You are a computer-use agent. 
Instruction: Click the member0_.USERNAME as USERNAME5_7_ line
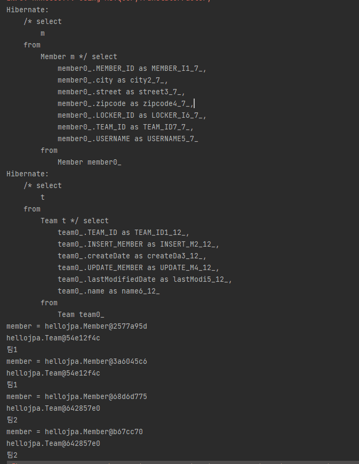[x=127, y=139]
